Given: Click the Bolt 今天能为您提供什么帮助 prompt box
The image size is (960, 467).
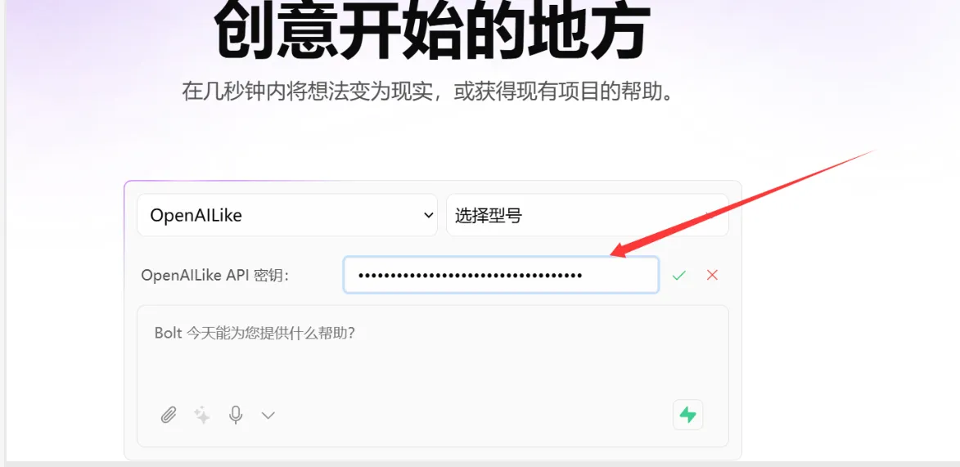Looking at the screenshot, I should 433,375.
